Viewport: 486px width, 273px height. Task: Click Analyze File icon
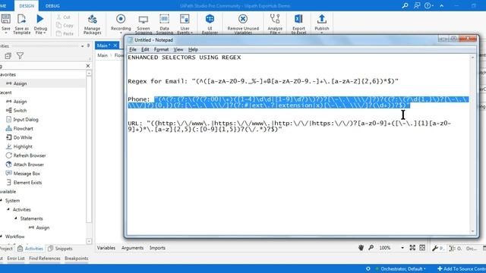click(x=275, y=19)
